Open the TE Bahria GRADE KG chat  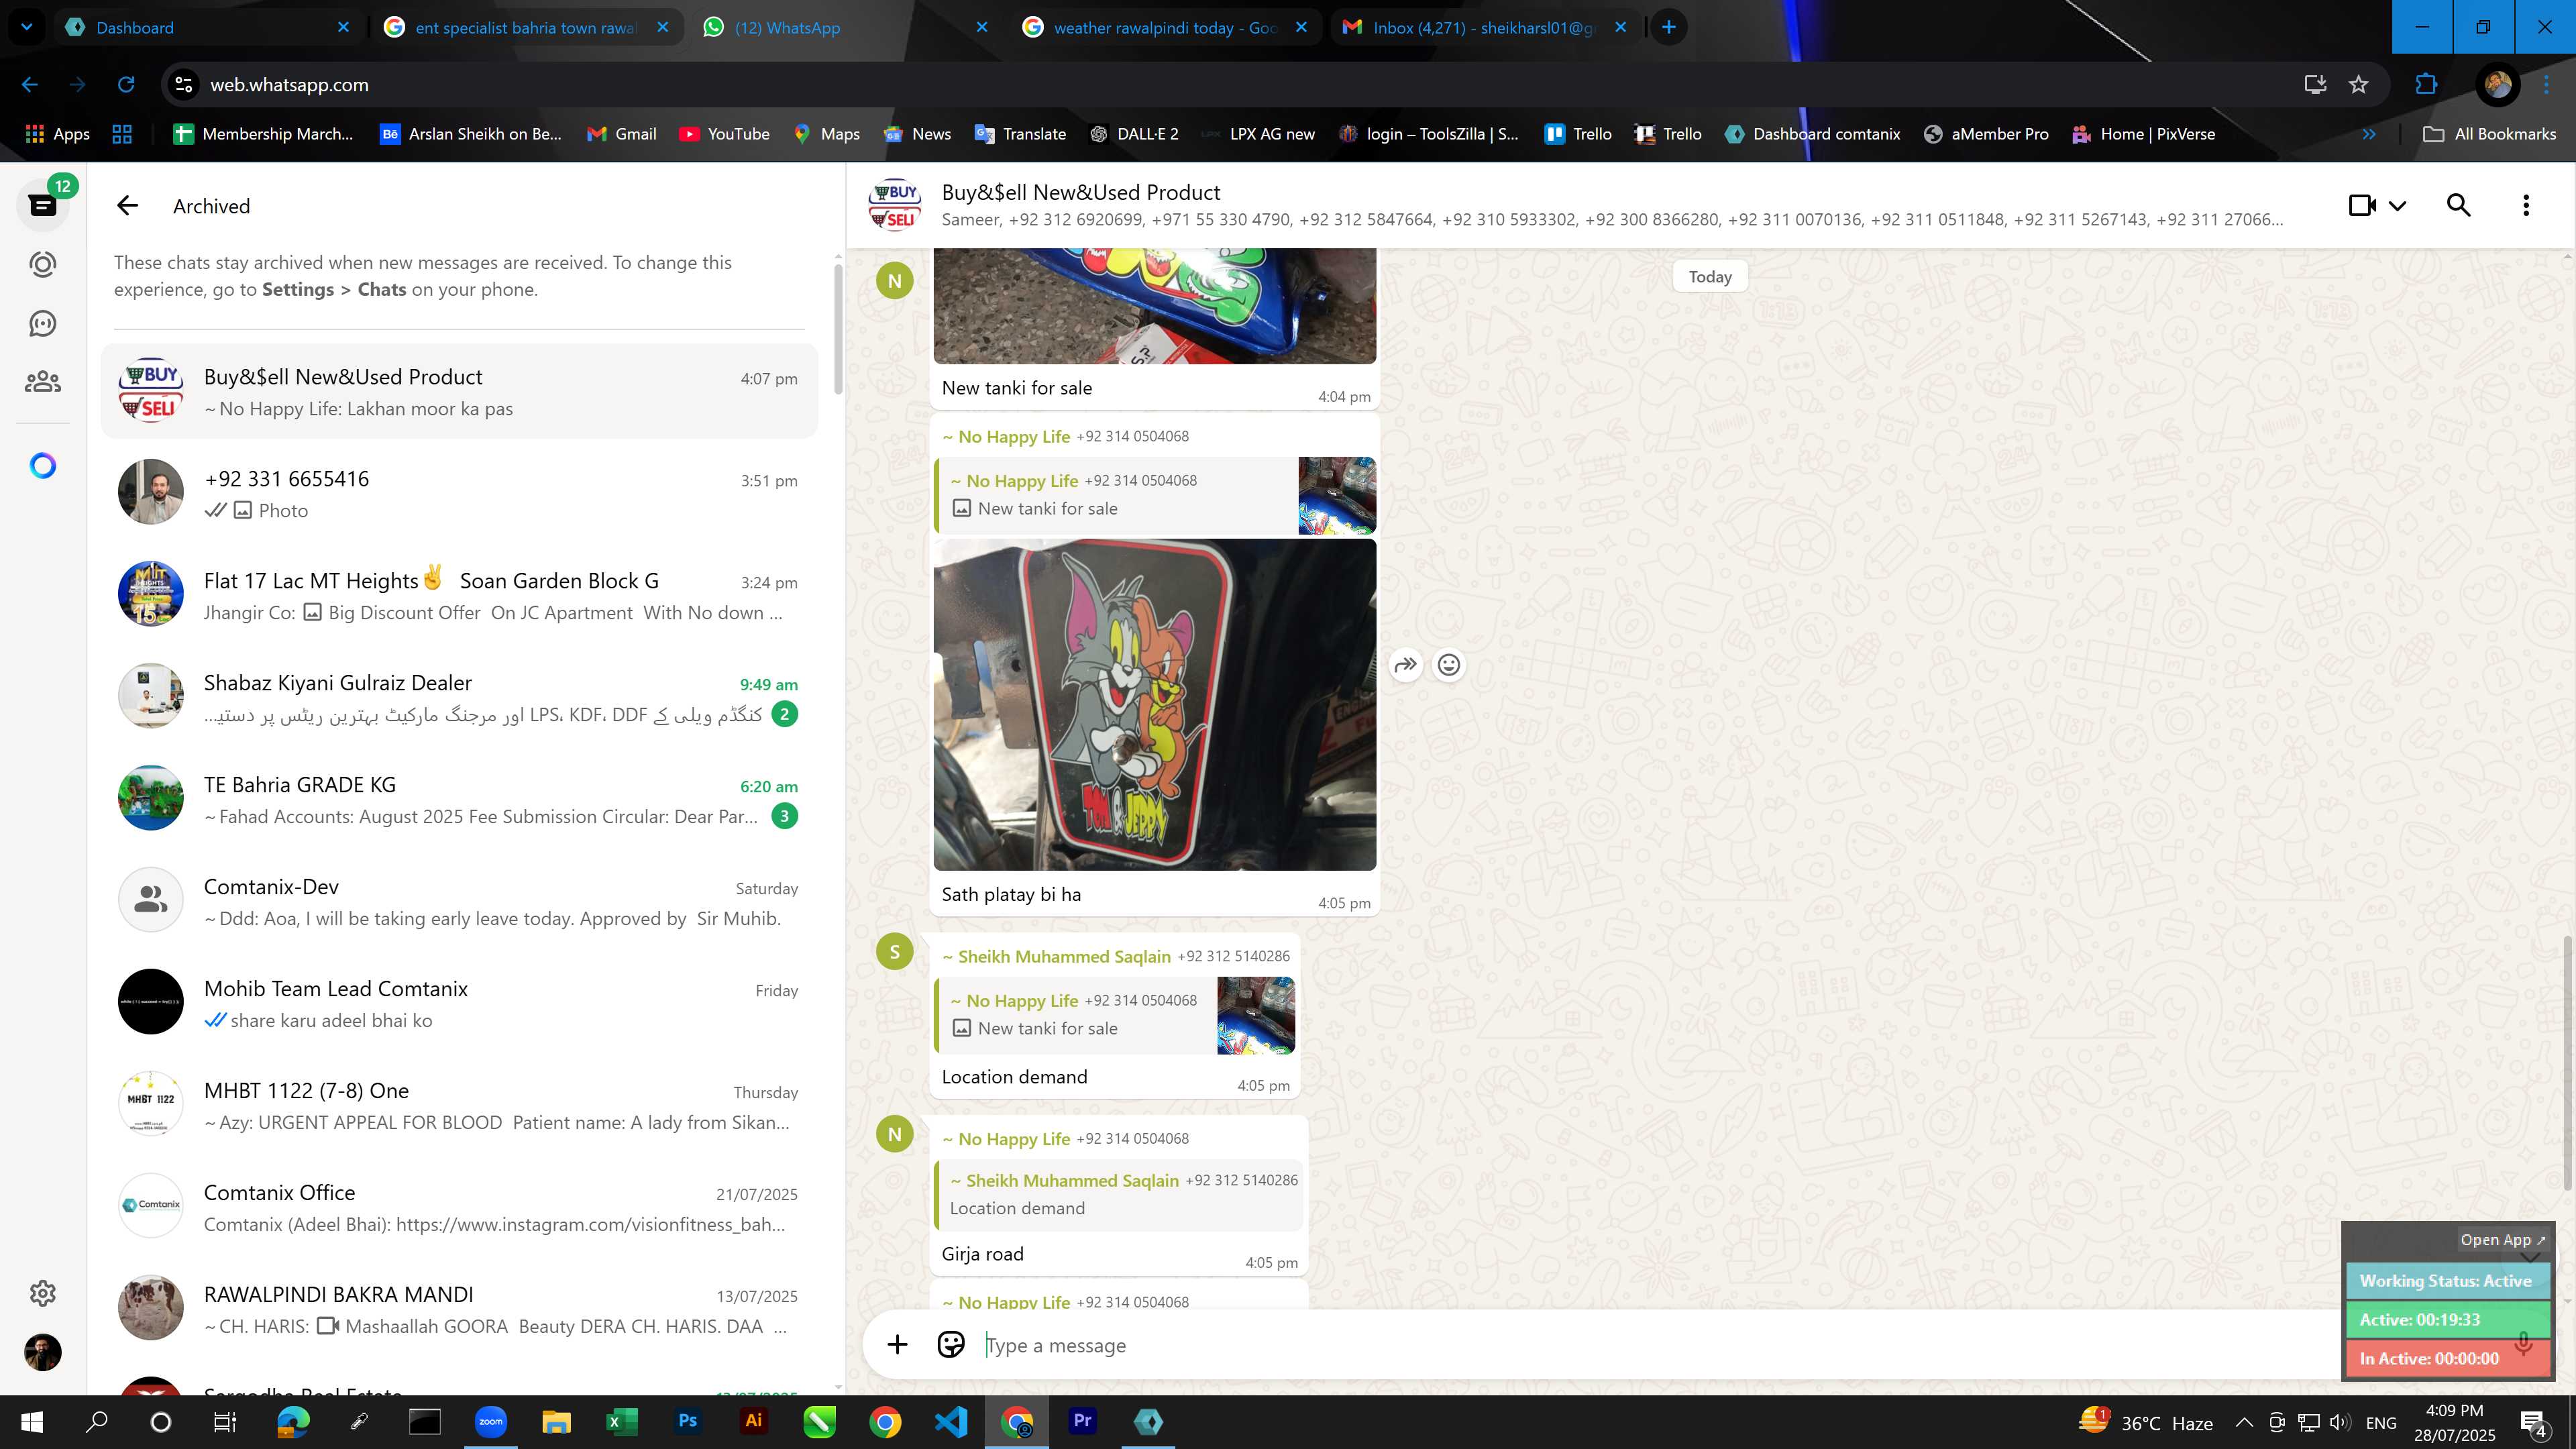pyautogui.click(x=459, y=799)
